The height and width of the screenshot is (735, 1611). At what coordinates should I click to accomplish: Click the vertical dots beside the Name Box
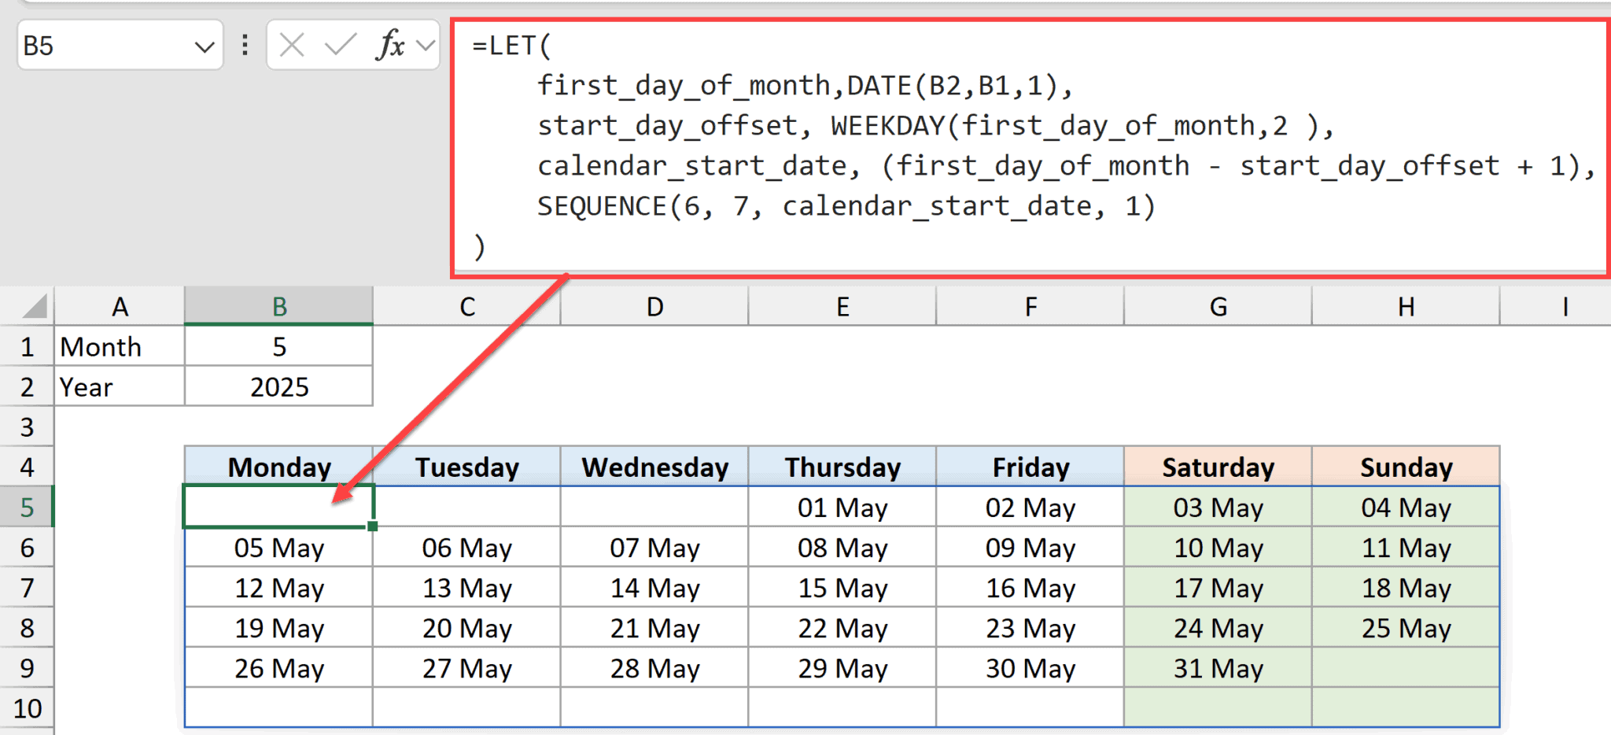point(244,46)
